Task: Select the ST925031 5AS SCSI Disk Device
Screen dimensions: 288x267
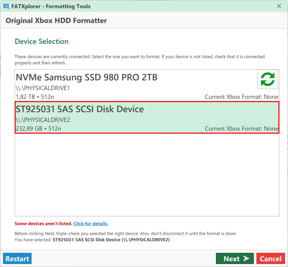Action: (147, 117)
